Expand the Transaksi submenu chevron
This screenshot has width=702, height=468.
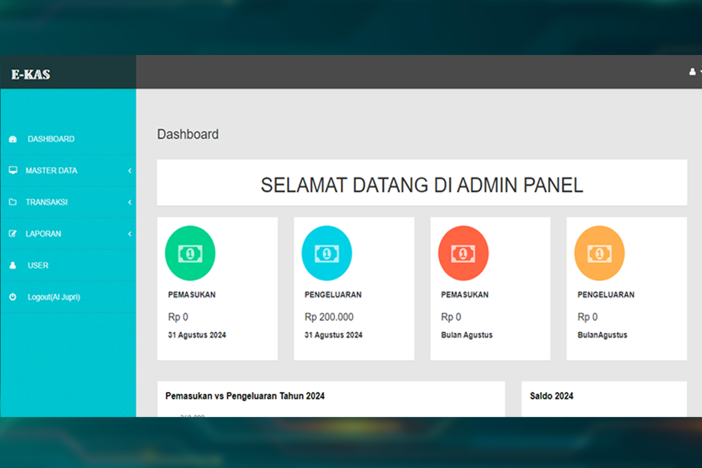point(129,202)
